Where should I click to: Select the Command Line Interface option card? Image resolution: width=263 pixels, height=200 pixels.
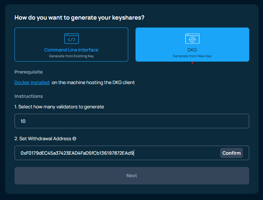point(71,45)
